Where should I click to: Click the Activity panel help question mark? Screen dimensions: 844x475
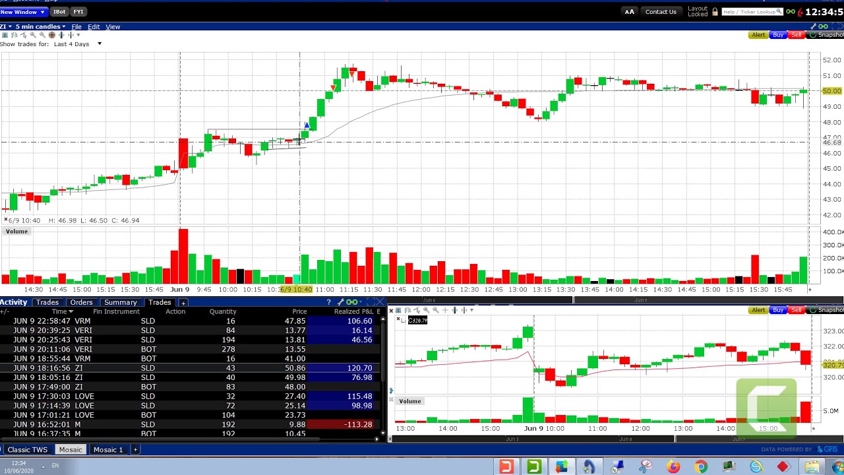[x=328, y=302]
